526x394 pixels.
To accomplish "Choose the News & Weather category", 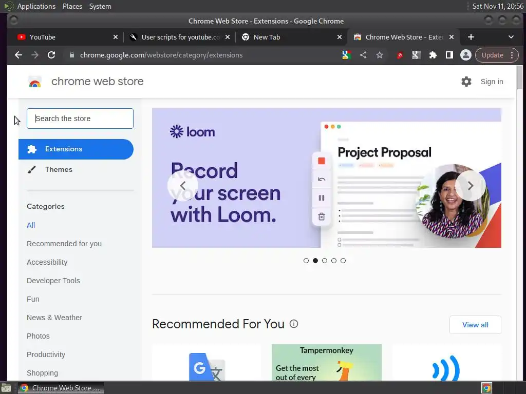I will point(54,318).
